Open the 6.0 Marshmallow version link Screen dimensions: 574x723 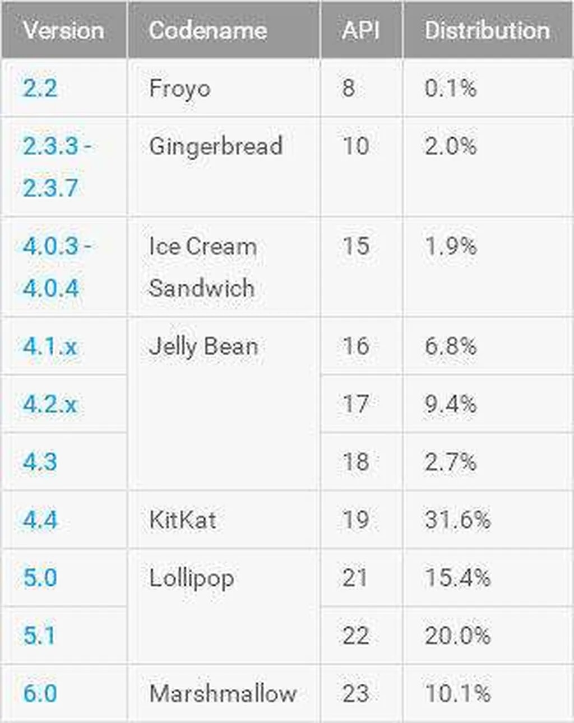(40, 693)
